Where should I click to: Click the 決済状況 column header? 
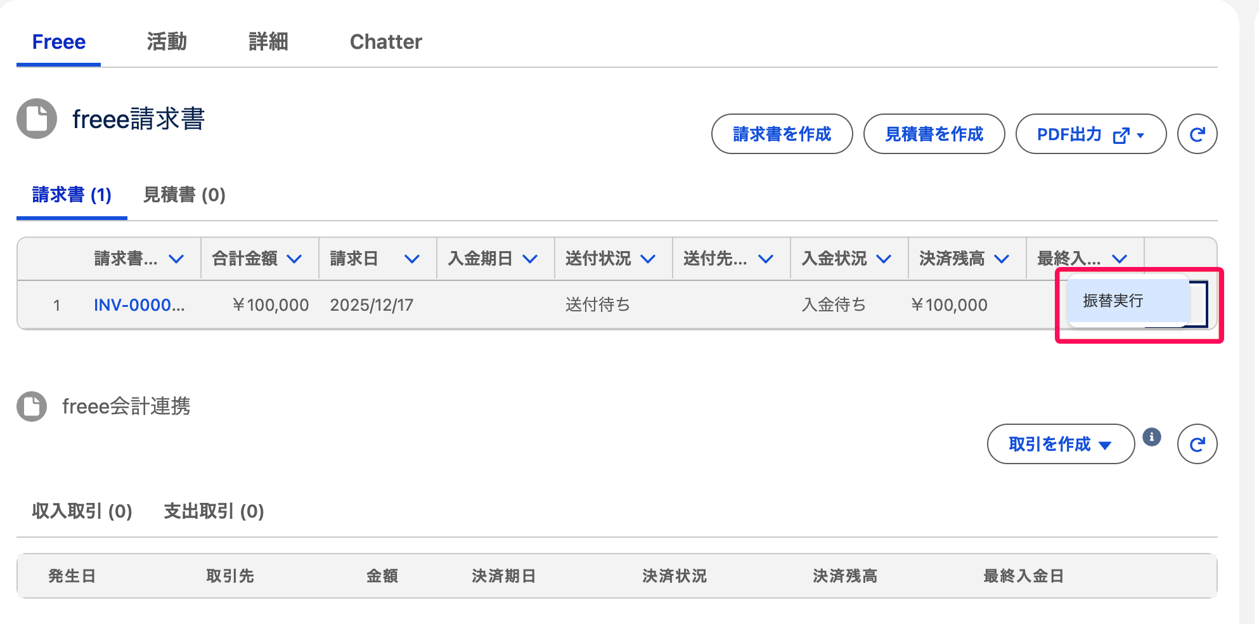pos(675,576)
